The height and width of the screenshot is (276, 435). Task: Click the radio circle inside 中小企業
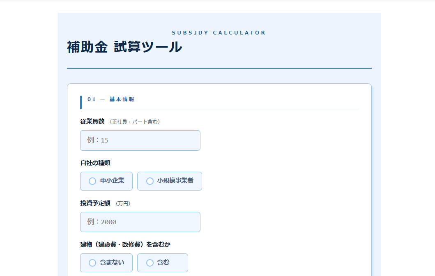pyautogui.click(x=92, y=181)
